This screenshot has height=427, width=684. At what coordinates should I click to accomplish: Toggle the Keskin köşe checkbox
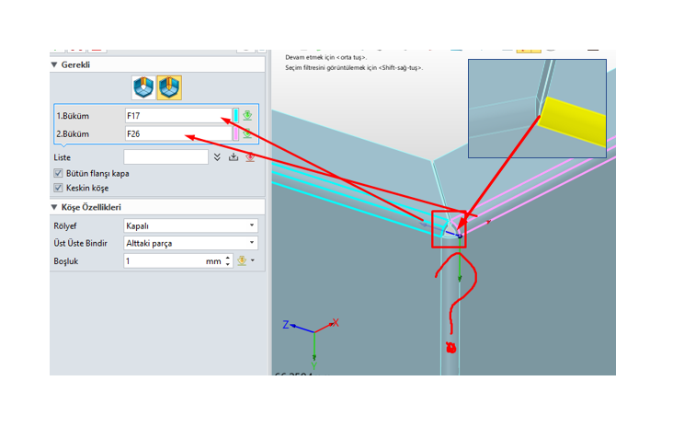coord(58,188)
